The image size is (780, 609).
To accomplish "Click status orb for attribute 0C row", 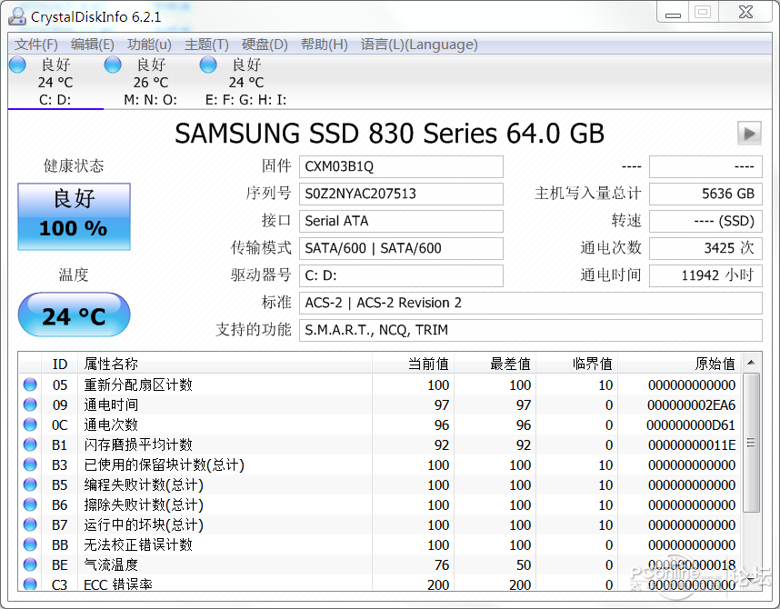I will (30, 424).
